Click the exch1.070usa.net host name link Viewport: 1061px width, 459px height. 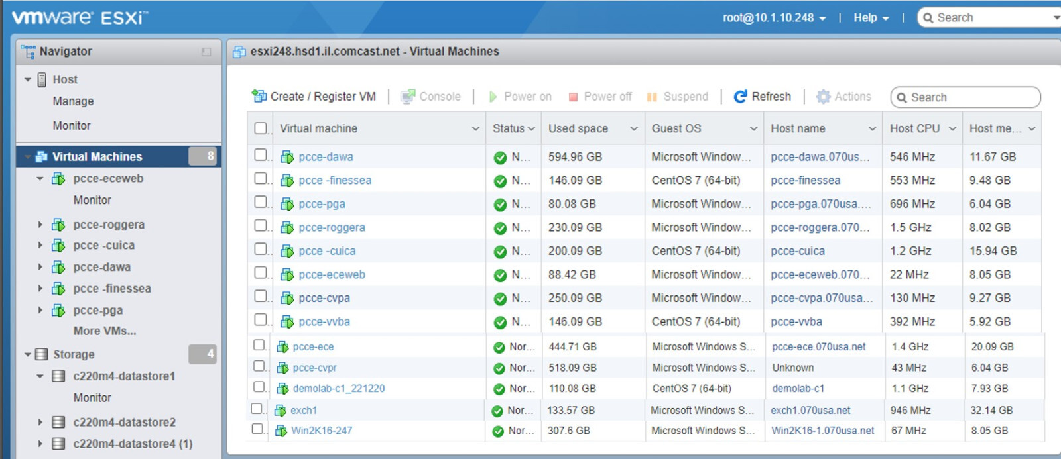click(x=810, y=411)
